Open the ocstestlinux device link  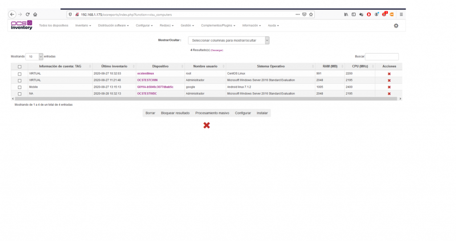click(x=146, y=74)
